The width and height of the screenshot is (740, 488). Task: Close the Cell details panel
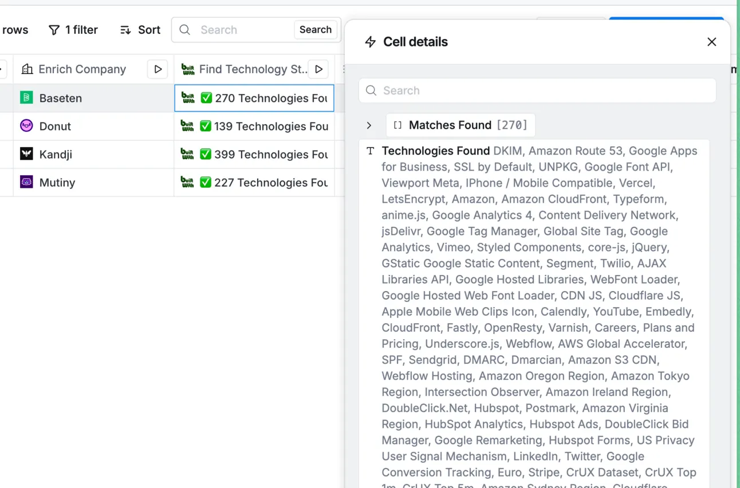pos(712,42)
